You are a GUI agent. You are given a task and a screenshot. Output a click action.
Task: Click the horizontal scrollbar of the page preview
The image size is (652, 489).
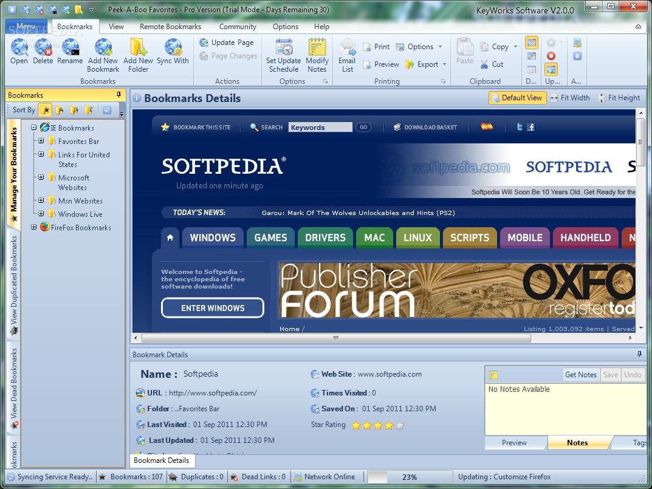(336, 338)
